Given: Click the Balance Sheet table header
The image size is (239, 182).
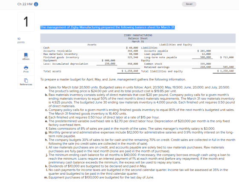Looking at the screenshot, I should [x=138, y=38].
